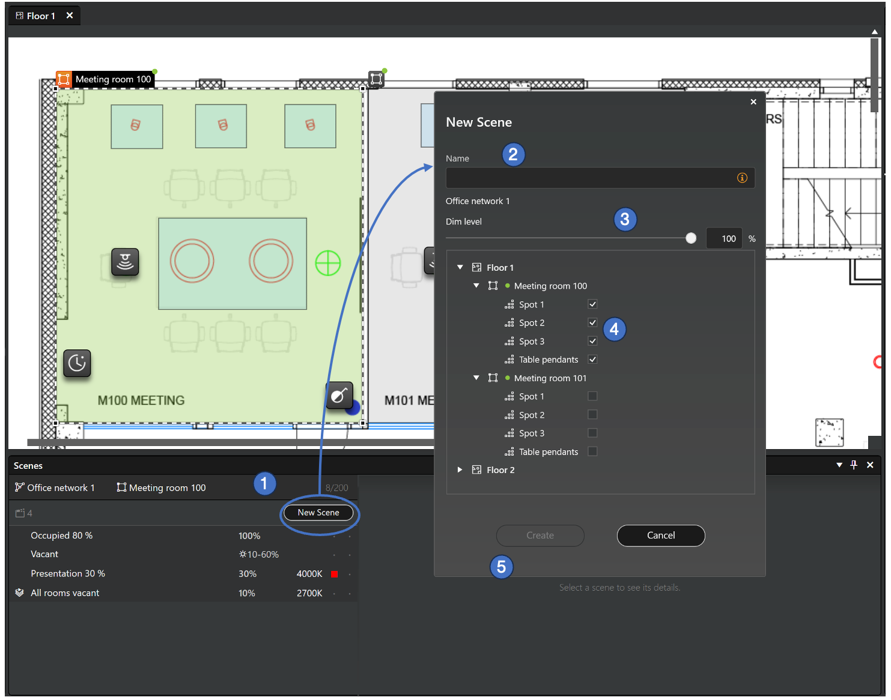Click the Create button
The image size is (891, 700).
point(540,536)
